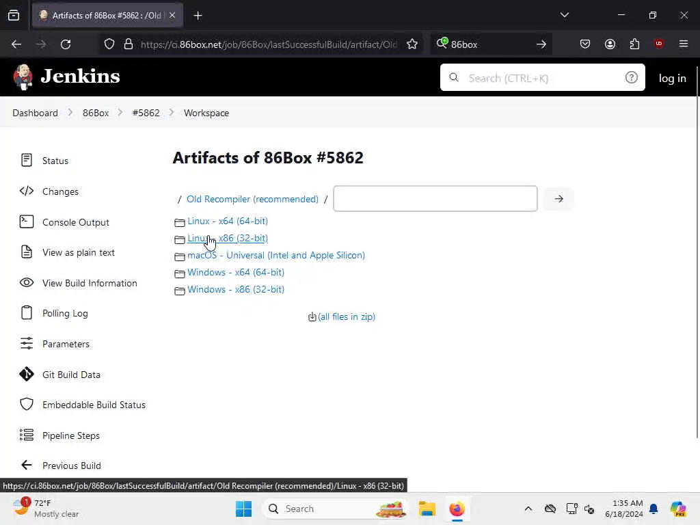Click the log in link

(673, 78)
